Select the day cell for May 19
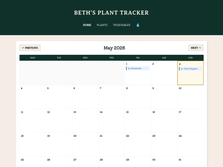This screenshot has height=167, width=223. coord(59,145)
